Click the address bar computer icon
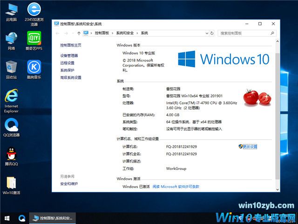298x224 pixels. tap(86, 33)
